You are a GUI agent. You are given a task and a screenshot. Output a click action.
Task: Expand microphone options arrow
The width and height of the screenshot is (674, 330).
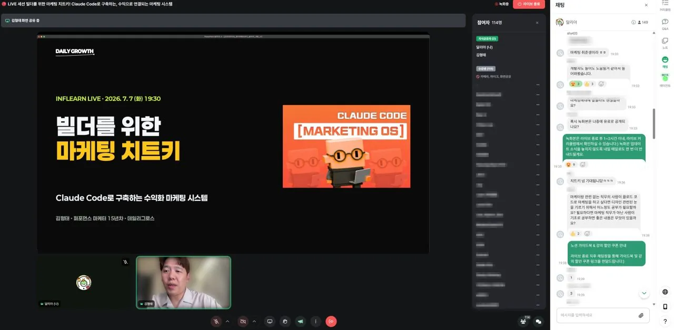click(227, 321)
